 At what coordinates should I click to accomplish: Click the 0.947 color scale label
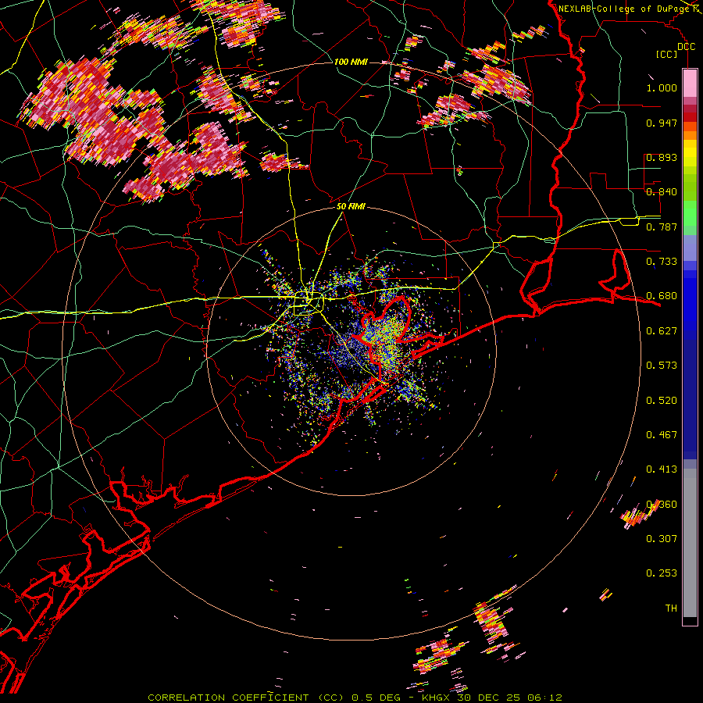pyautogui.click(x=662, y=123)
